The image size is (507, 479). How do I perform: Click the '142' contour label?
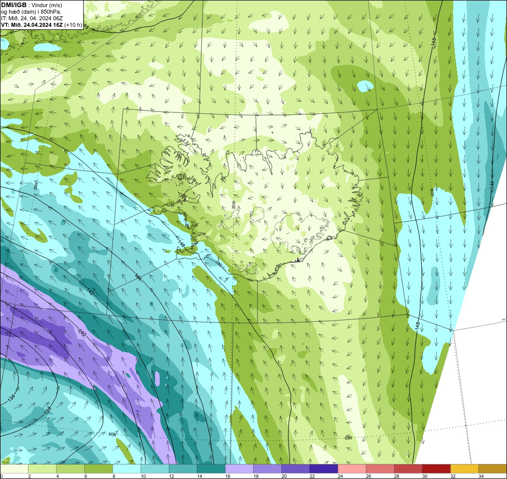click(x=91, y=291)
